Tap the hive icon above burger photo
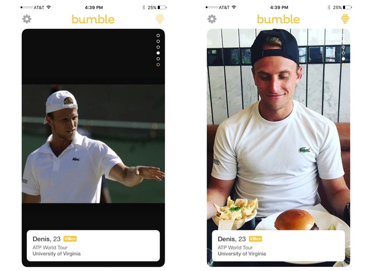The width and height of the screenshot is (366, 271). (345, 19)
